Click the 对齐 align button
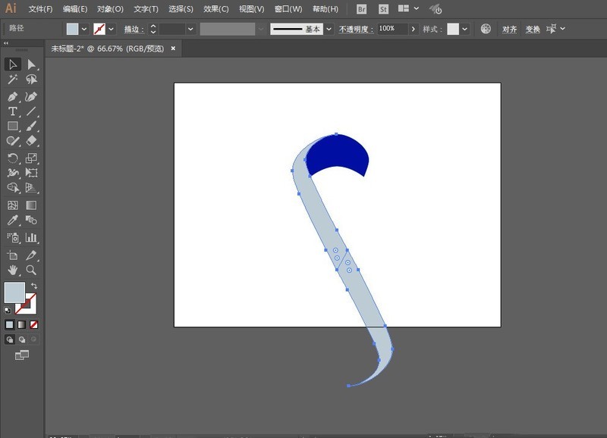 508,28
